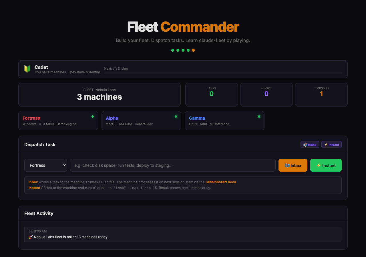This screenshot has width=366, height=257.
Task: Select the Alpha machine card
Action: point(141,121)
